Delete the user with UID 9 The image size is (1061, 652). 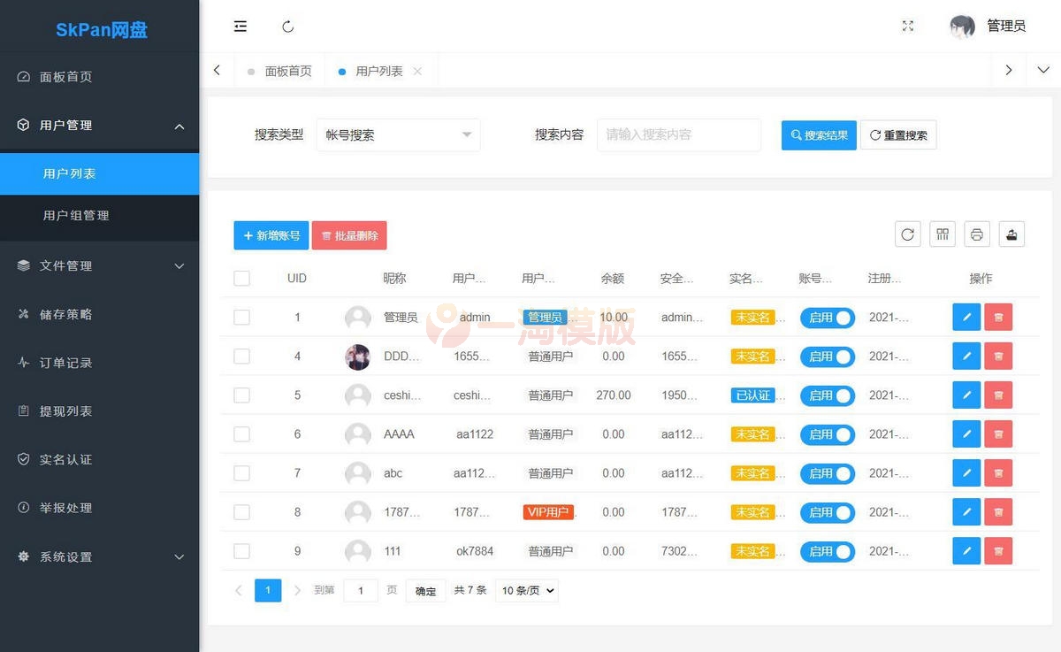pos(998,551)
